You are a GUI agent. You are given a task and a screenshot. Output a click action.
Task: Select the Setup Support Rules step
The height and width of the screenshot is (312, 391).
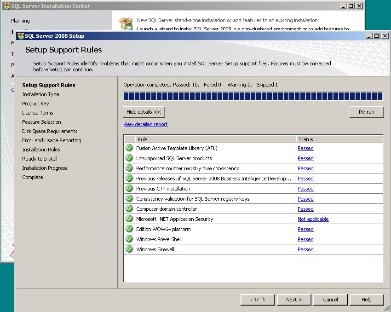(49, 85)
